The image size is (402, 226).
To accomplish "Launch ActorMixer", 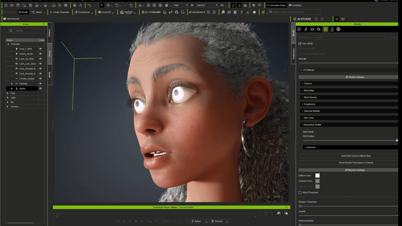I will 151,12.
